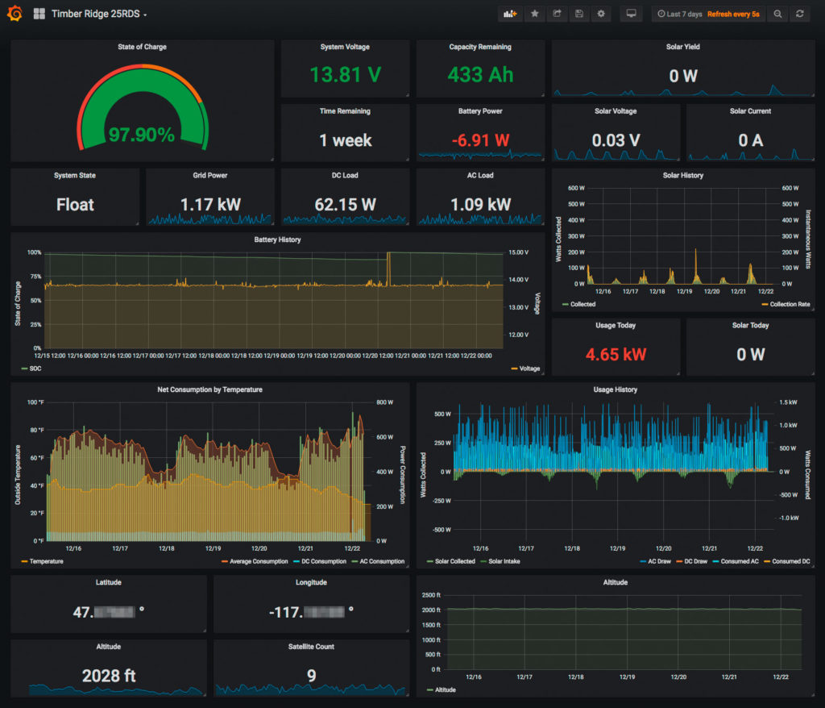Save the dashboard with the disk icon

579,14
